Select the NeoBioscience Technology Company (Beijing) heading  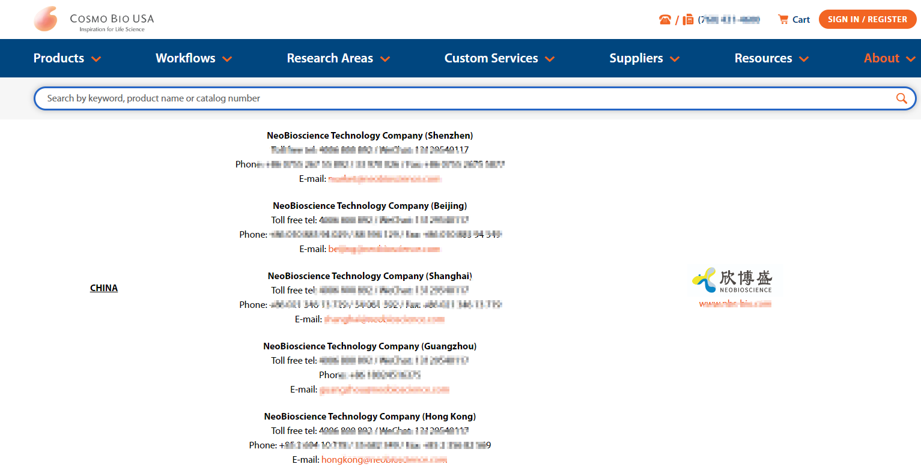(370, 206)
